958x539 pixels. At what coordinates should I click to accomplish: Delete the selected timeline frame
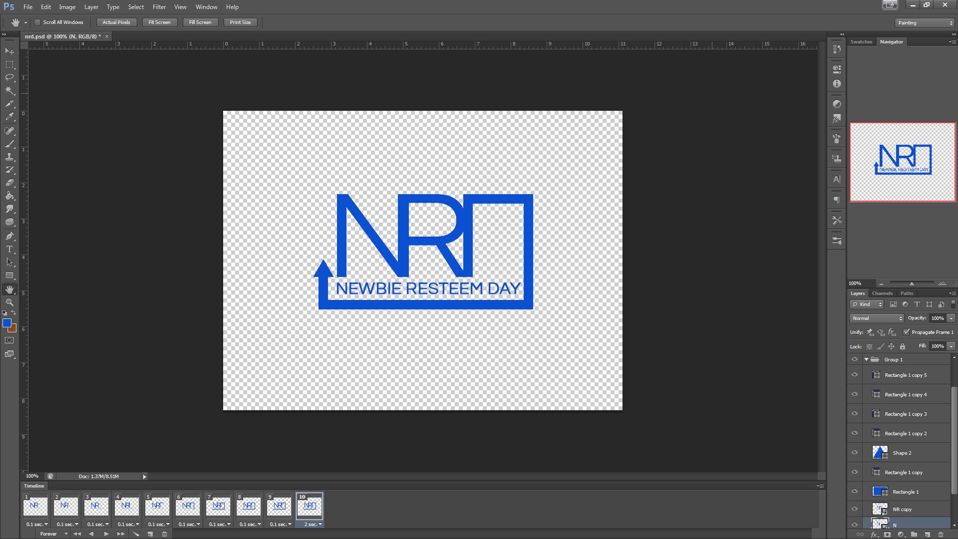click(164, 534)
